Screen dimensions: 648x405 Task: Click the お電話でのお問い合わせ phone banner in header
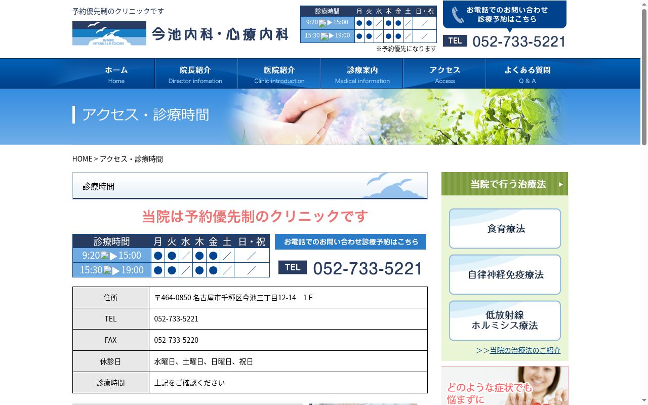pyautogui.click(x=505, y=15)
